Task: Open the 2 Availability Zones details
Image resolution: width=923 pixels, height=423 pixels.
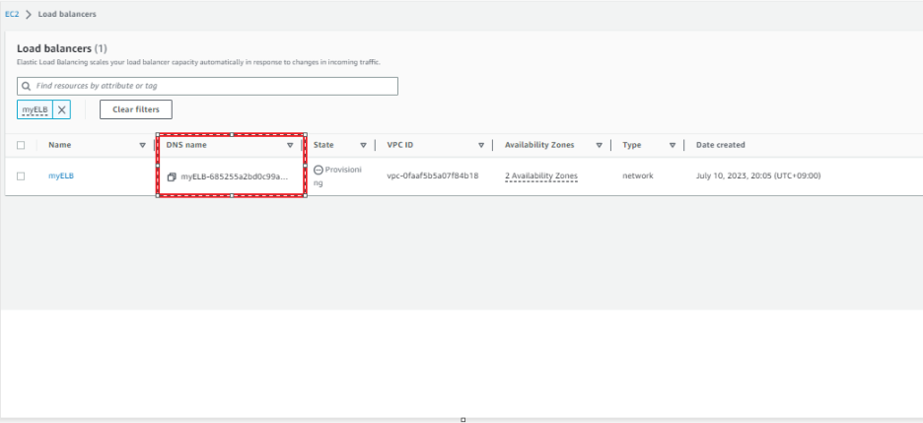Action: (x=541, y=176)
